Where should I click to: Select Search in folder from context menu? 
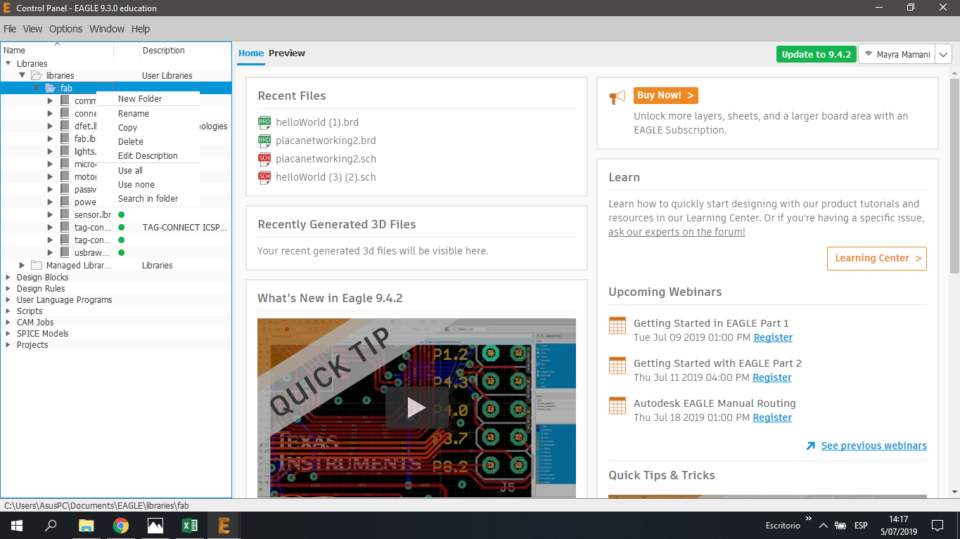tap(148, 198)
